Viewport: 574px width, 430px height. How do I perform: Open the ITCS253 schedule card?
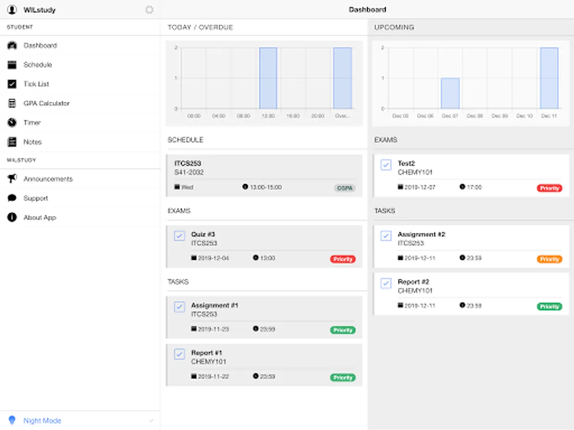(264, 175)
